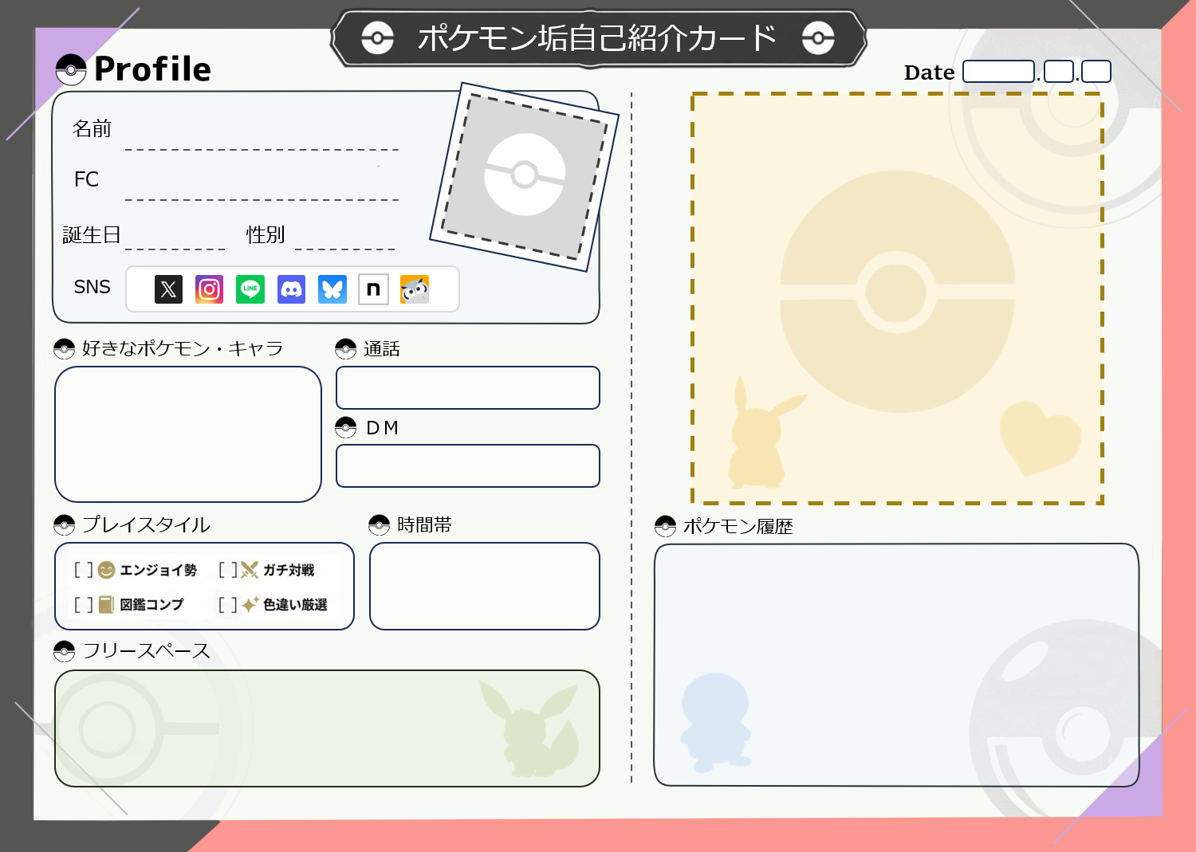Viewport: 1196px width, 852px height.
Task: Click the SNS label text
Action: pyautogui.click(x=92, y=287)
